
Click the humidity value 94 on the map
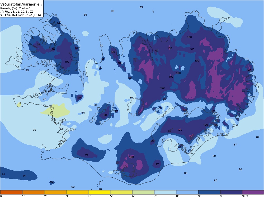[x=58, y=23]
